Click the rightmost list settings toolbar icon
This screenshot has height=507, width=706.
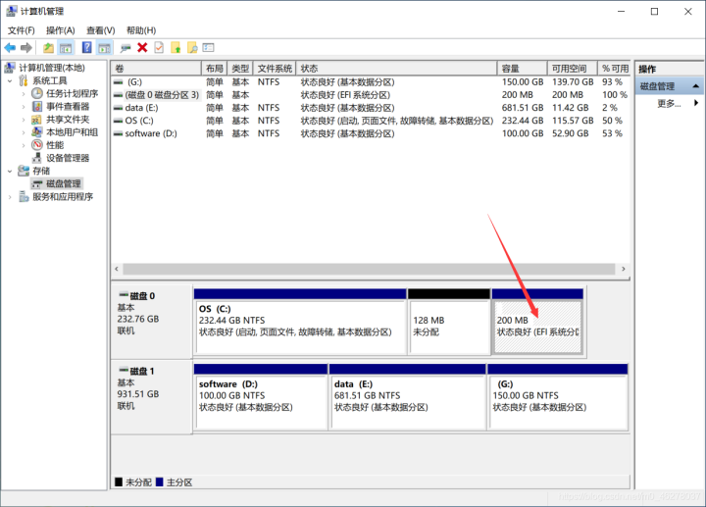coord(209,47)
